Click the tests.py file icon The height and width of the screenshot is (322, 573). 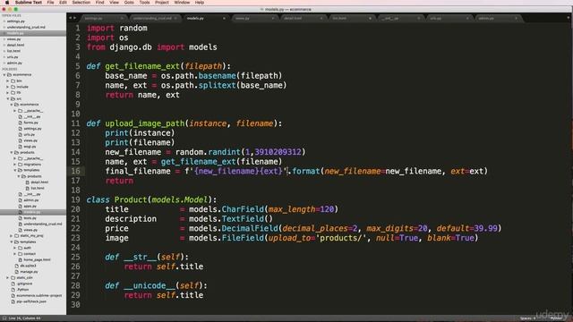pyautogui.click(x=21, y=218)
